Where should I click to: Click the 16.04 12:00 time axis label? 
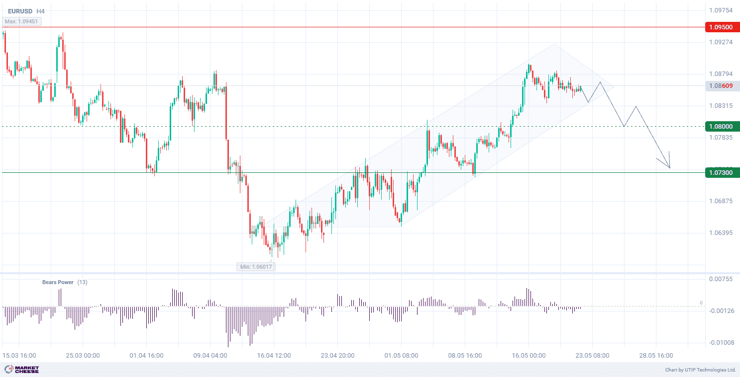click(x=274, y=356)
